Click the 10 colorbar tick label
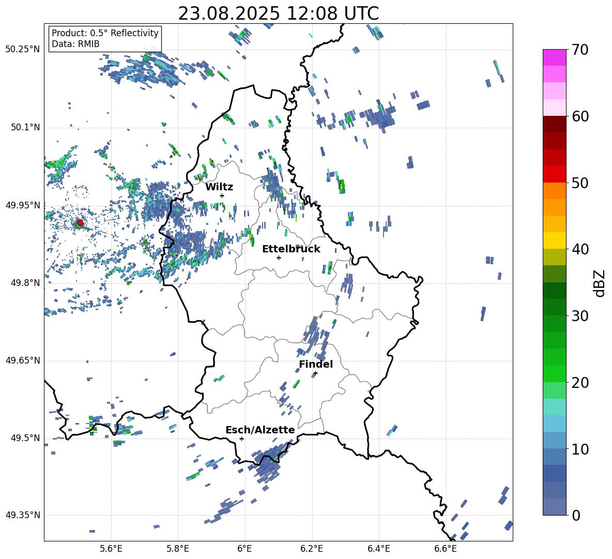Screen dimensions: 612x559 click(580, 449)
